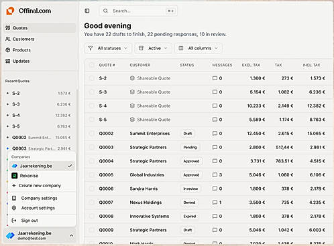Click the Offinal.com logo icon
This screenshot has width=334, height=246.
[10, 11]
